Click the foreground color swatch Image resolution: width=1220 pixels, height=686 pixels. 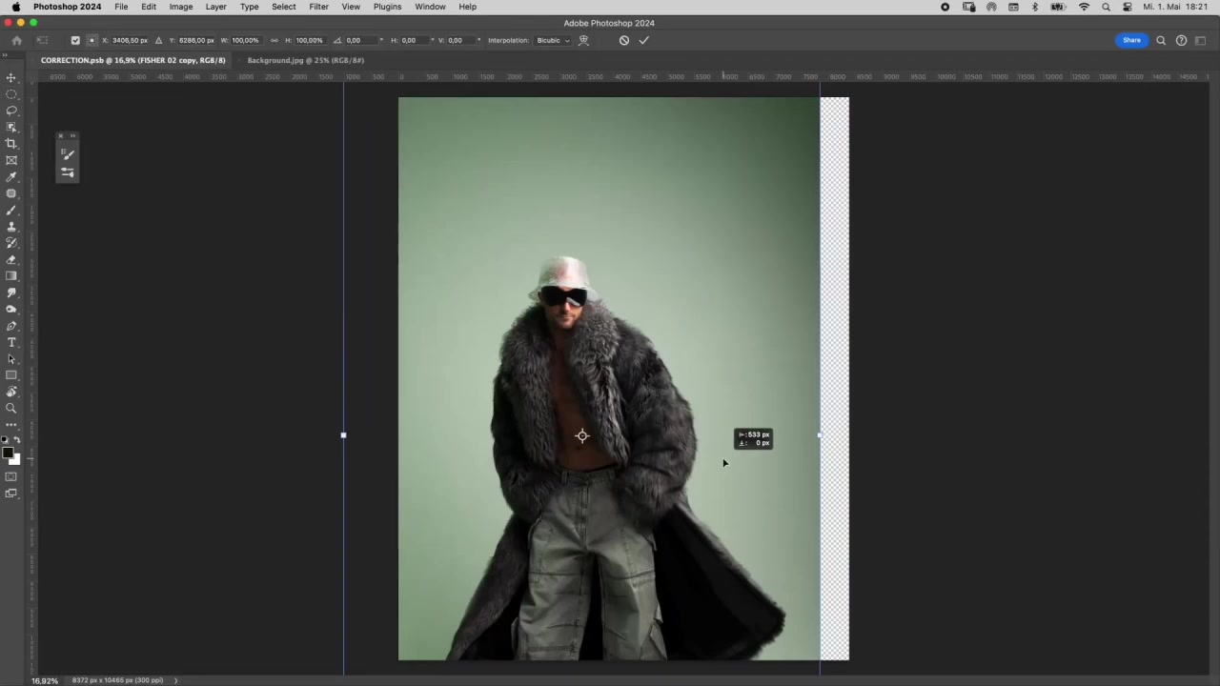point(8,454)
